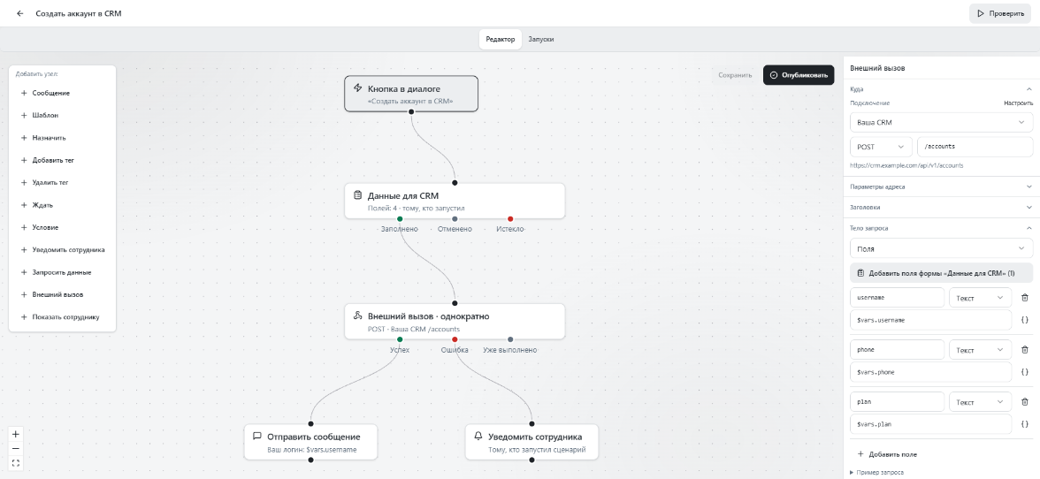The width and height of the screenshot is (1040, 479).
Task: Click into the plan name field
Action: click(898, 401)
